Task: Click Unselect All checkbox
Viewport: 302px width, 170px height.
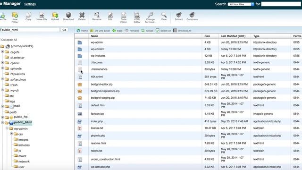Action: point(175,31)
